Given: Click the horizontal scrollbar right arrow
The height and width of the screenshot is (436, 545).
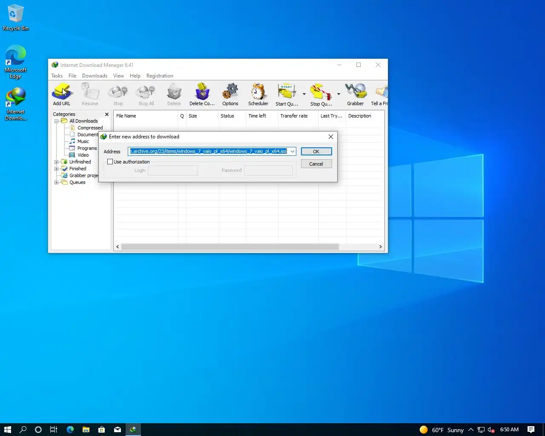Looking at the screenshot, I should [381, 247].
